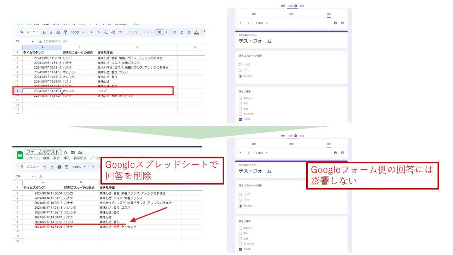Check 美味しさ checkbox in the upper form
This screenshot has height=255, width=453.
pos(240,99)
